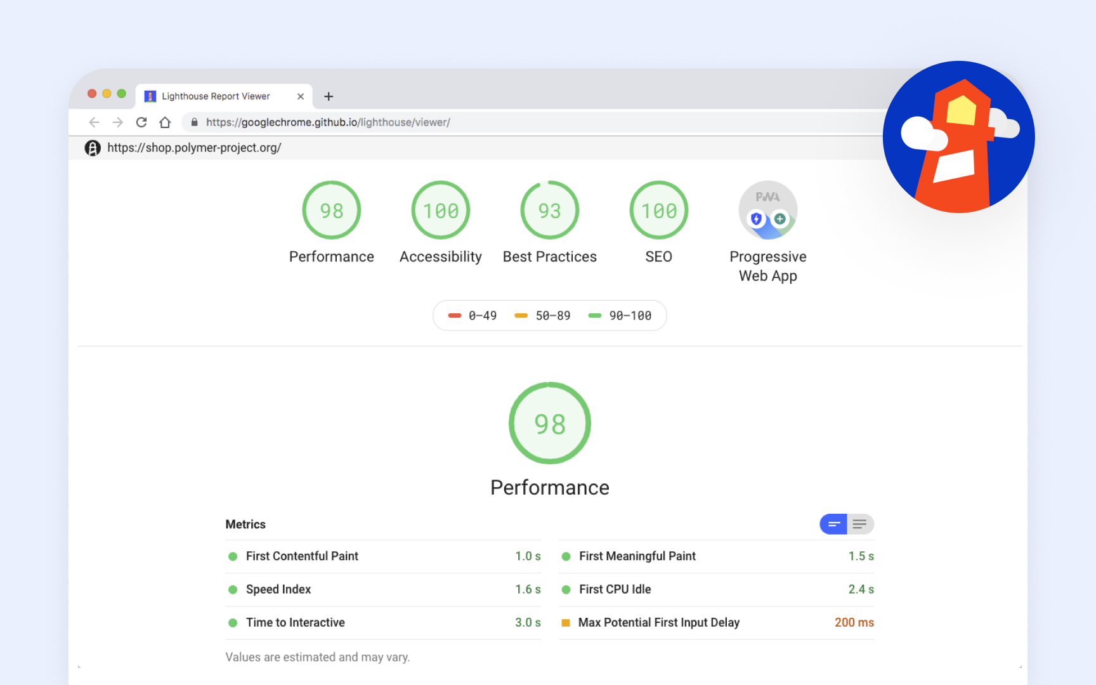Click the browser forward arrow
The height and width of the screenshot is (685, 1096).
118,122
